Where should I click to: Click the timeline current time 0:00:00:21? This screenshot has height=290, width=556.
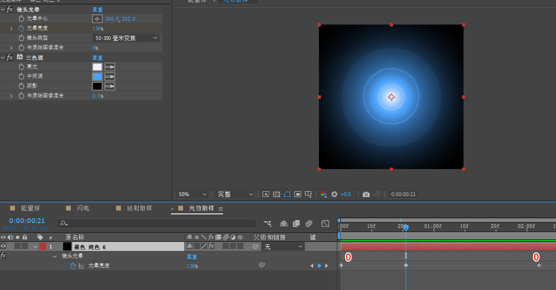(x=27, y=221)
